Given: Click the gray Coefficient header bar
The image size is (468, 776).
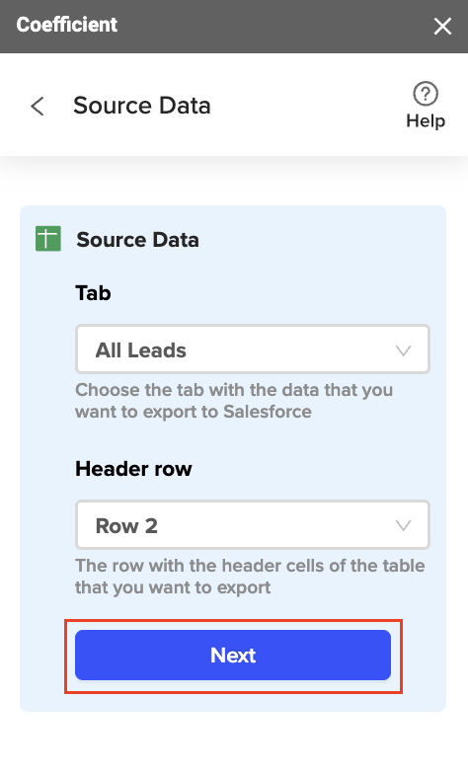Looking at the screenshot, I should [234, 27].
